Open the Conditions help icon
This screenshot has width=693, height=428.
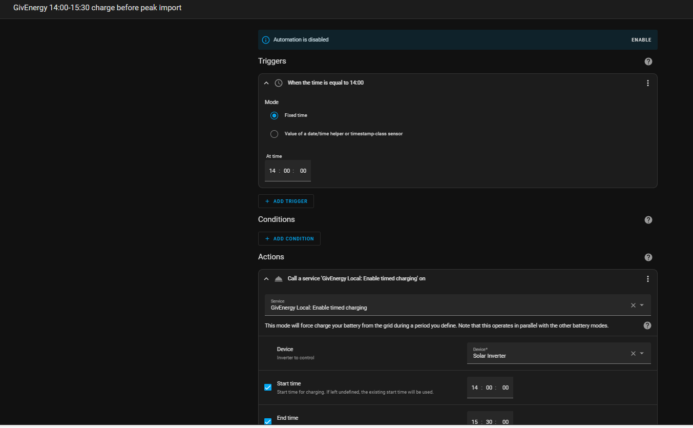648,220
